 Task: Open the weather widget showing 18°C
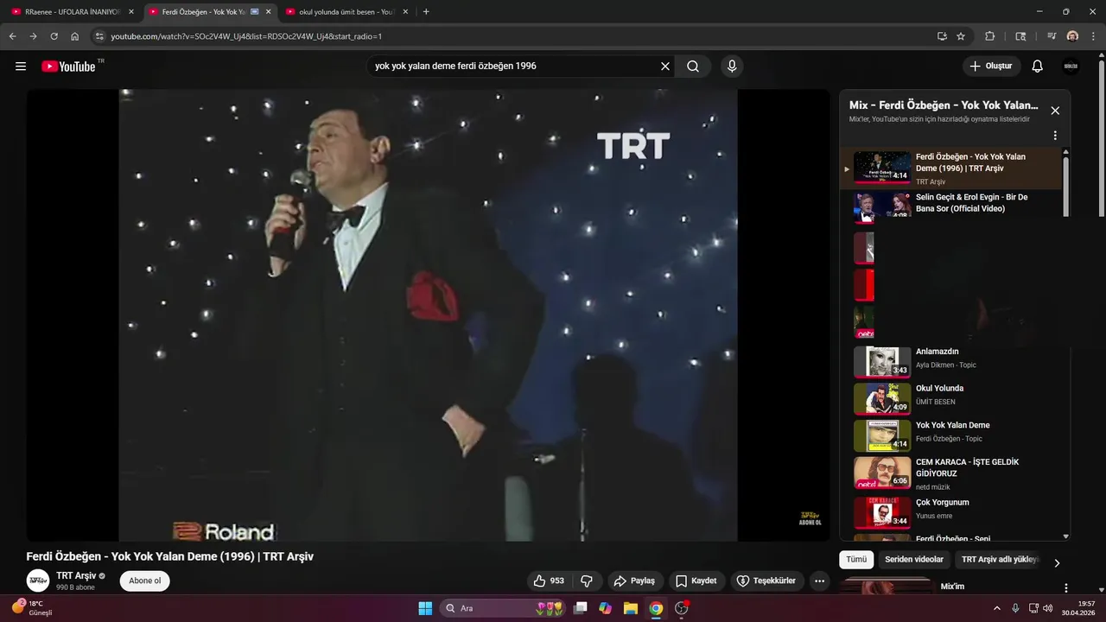point(33,608)
